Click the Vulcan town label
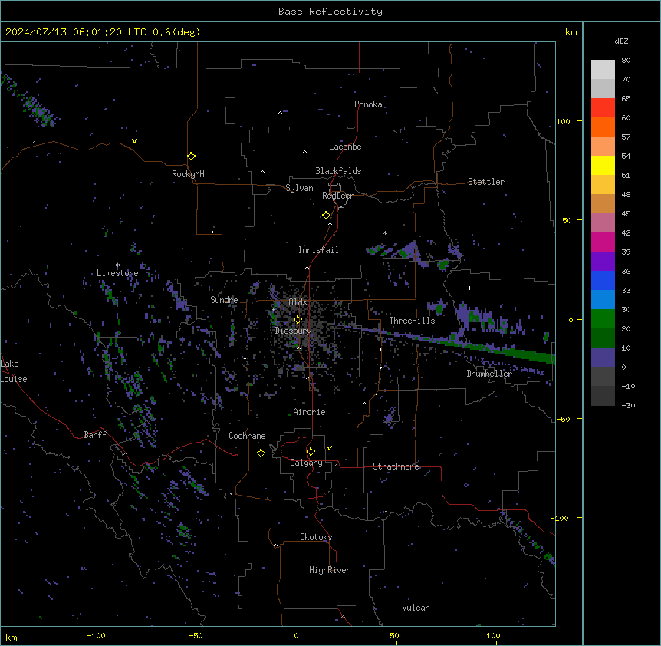Screen dimensions: 661x646 [x=416, y=608]
